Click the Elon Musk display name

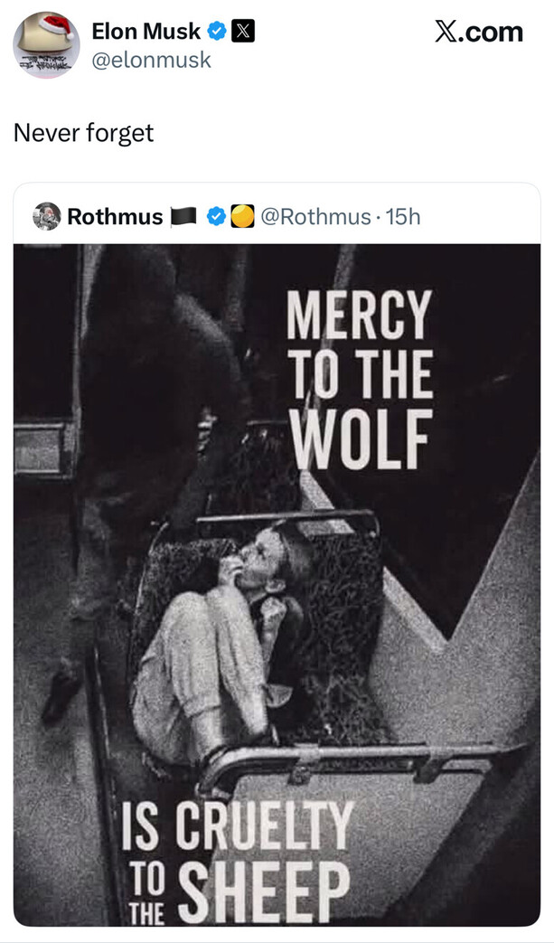tap(146, 32)
